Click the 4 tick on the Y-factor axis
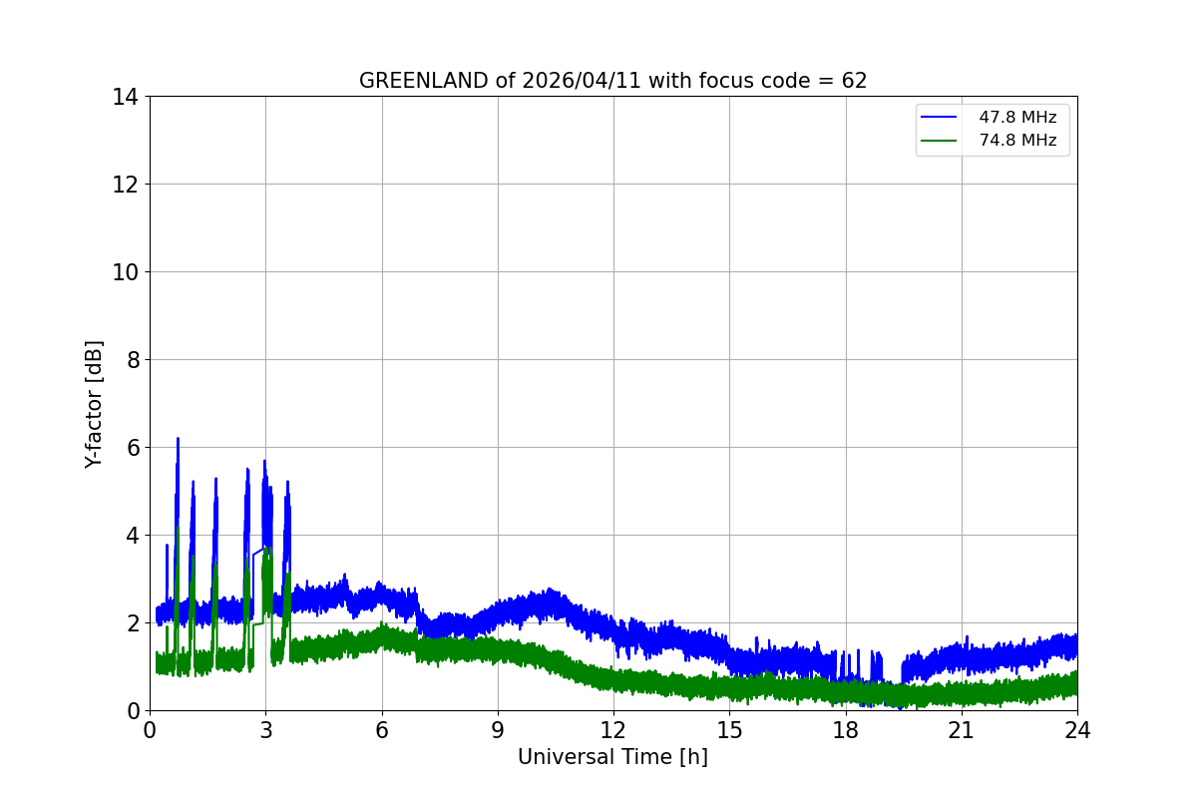 coord(132,536)
